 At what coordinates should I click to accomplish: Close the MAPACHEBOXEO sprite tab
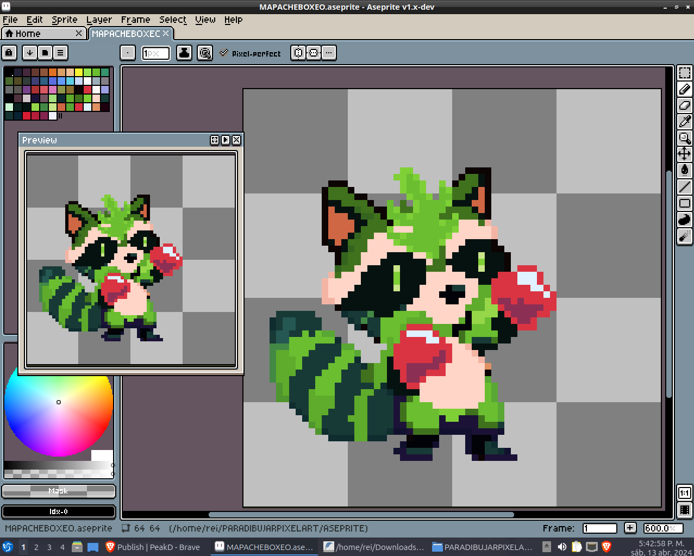tap(166, 34)
